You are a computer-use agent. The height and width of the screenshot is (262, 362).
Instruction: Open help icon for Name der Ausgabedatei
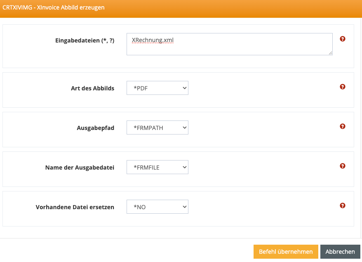pyautogui.click(x=342, y=166)
